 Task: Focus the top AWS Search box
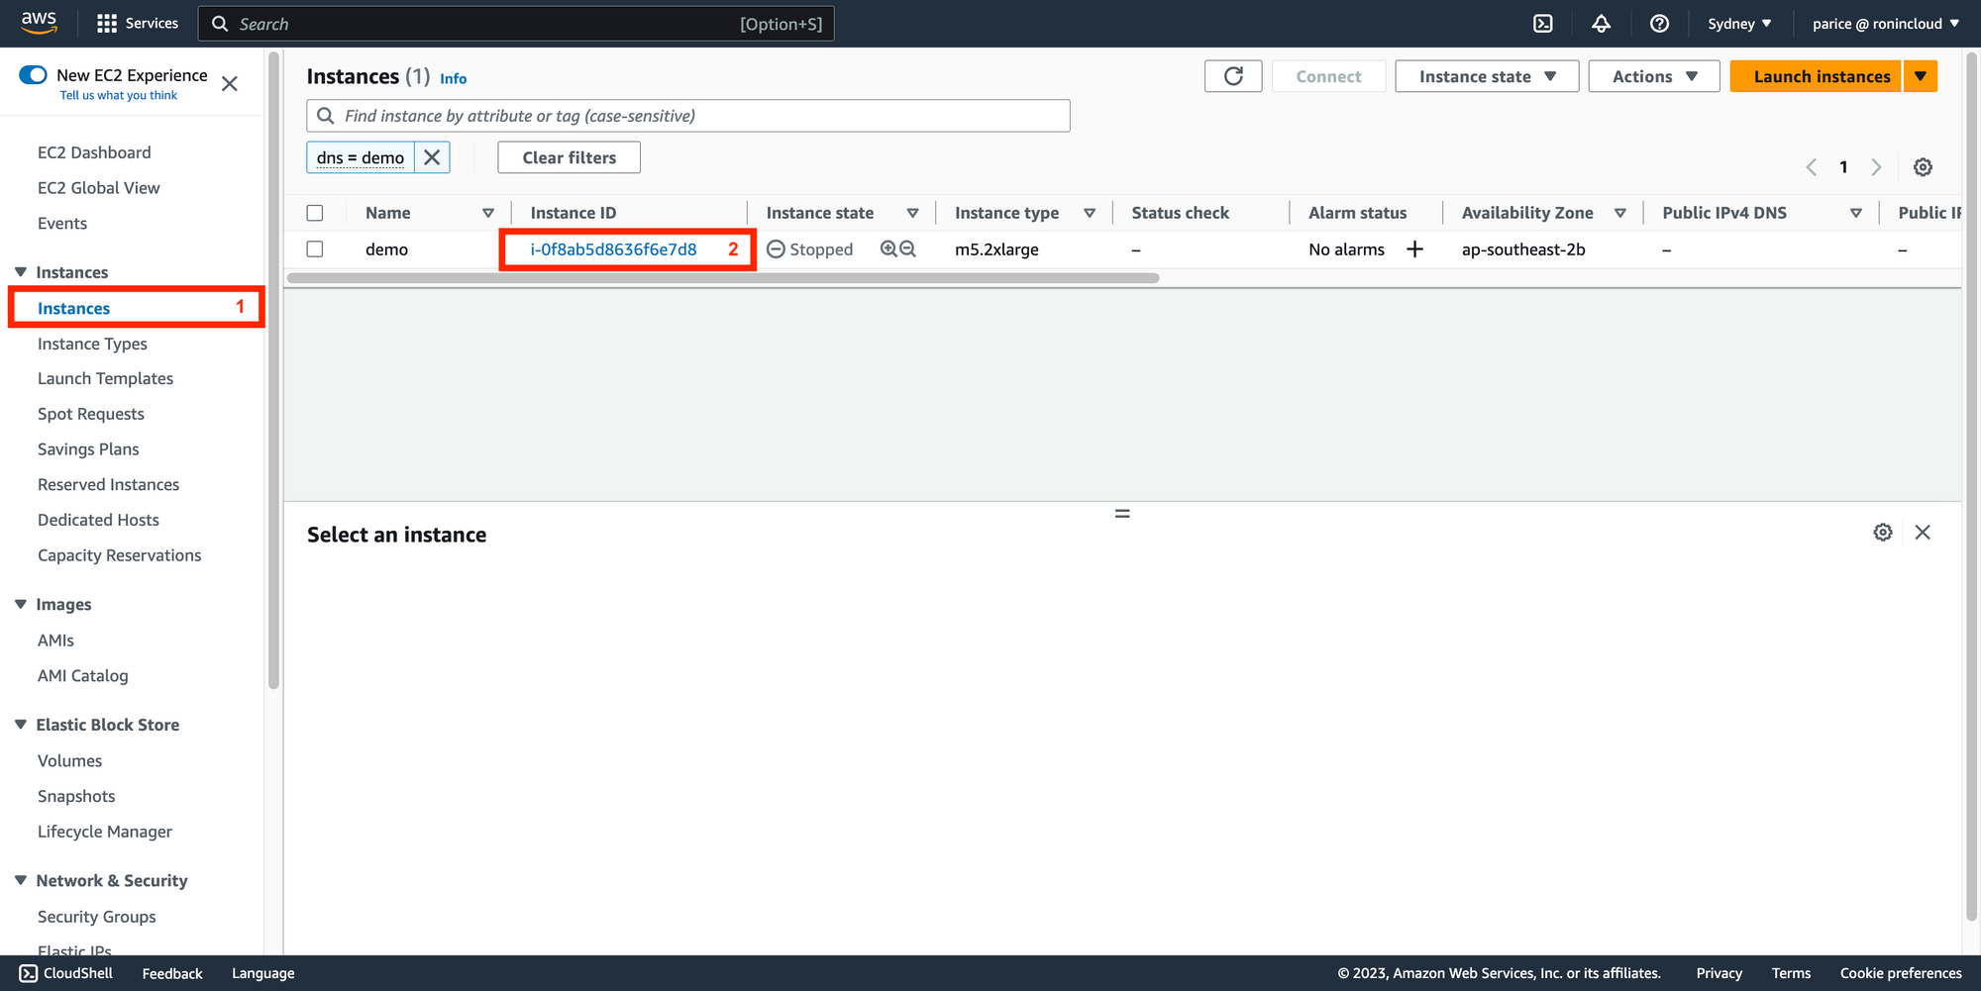516,24
